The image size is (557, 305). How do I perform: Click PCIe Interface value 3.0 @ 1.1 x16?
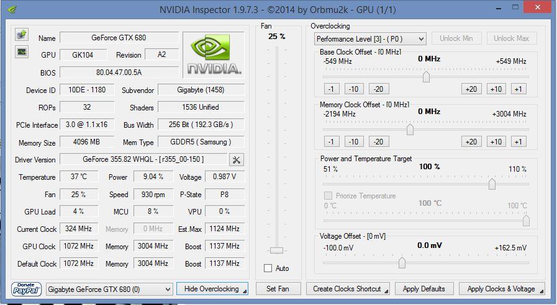(87, 125)
